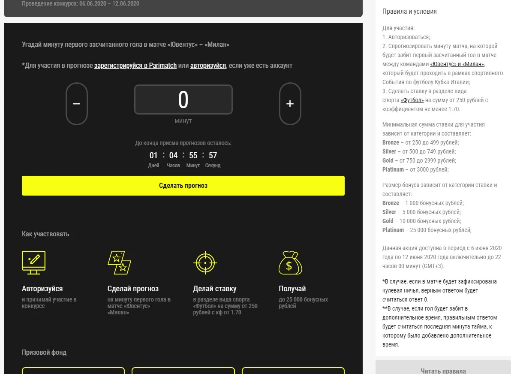Click the 'Авторизуйся' step heading
The image size is (511, 374).
coord(42,289)
